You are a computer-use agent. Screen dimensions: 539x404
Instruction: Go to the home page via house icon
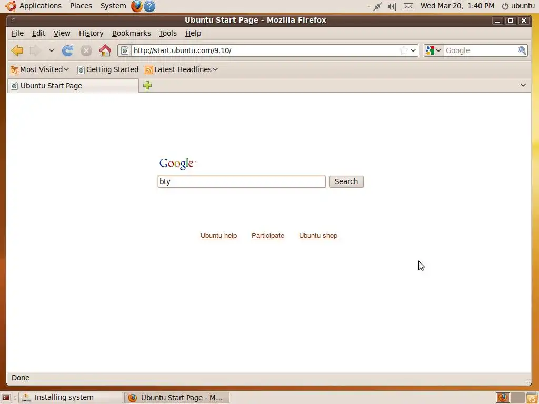105,50
